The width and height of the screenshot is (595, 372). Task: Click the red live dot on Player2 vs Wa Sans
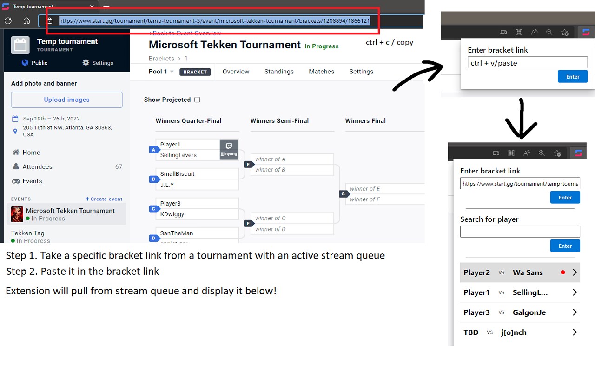click(x=563, y=272)
